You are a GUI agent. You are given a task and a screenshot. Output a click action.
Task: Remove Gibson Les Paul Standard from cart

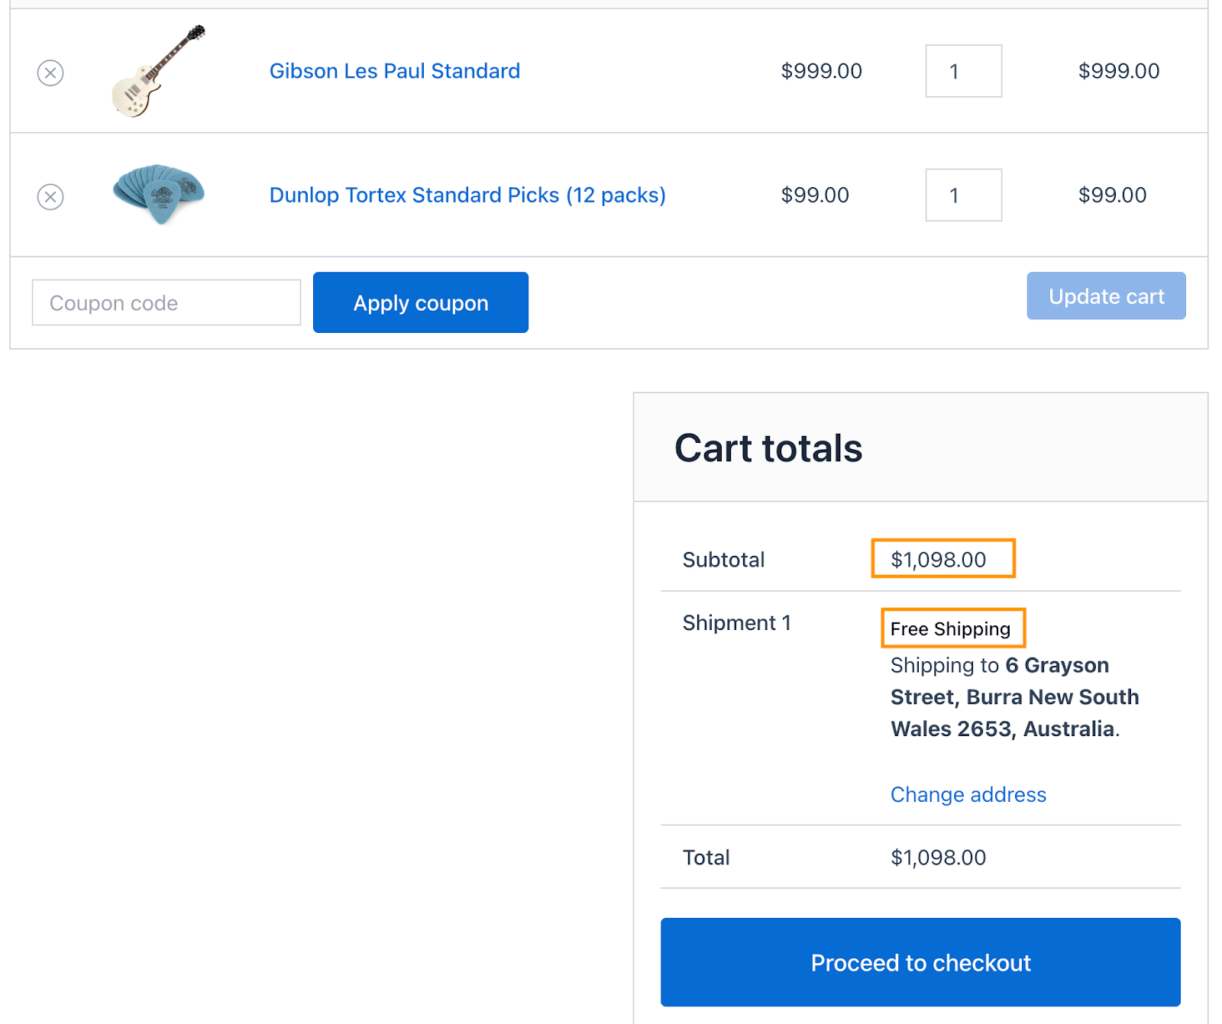coord(50,73)
